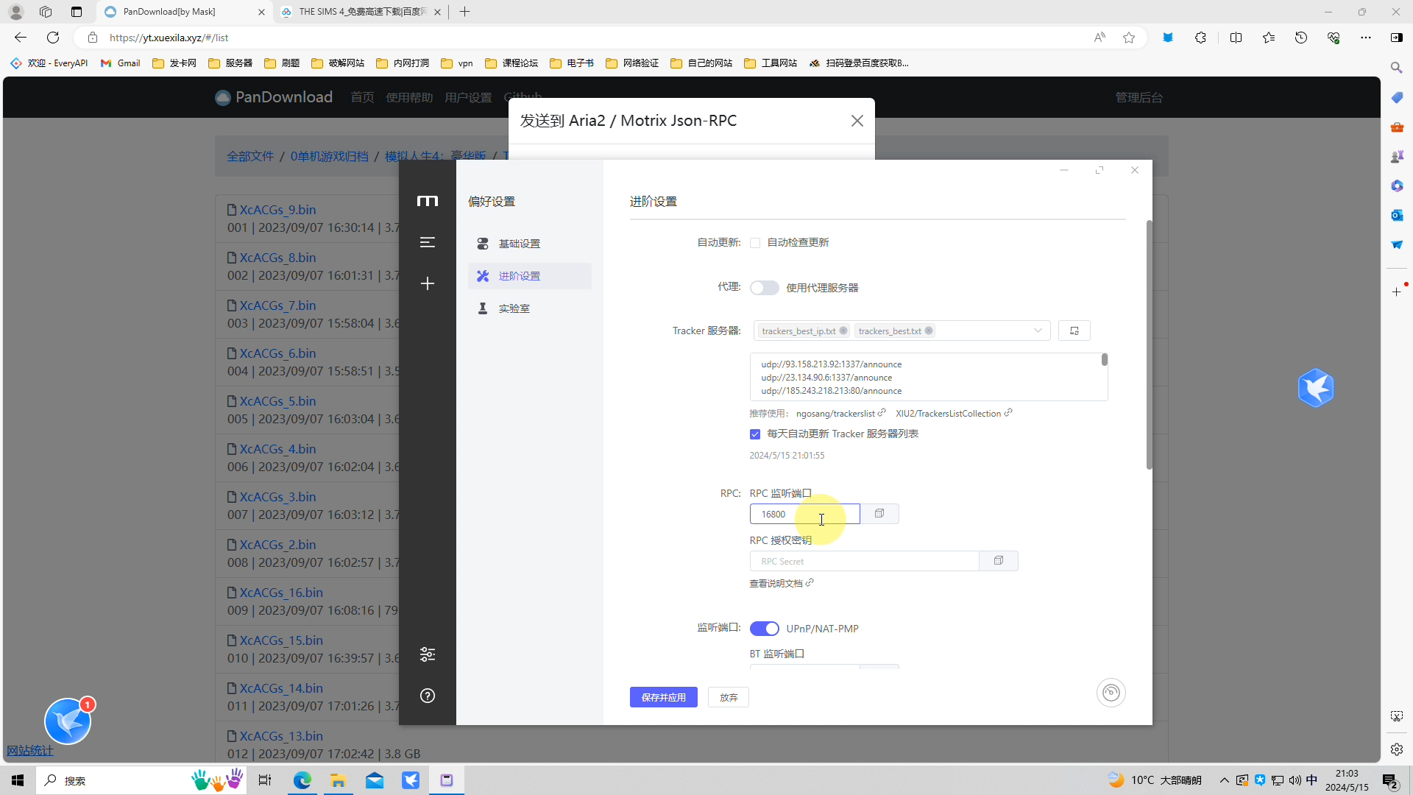Open 全部文件 breadcrumb link

coord(250,156)
